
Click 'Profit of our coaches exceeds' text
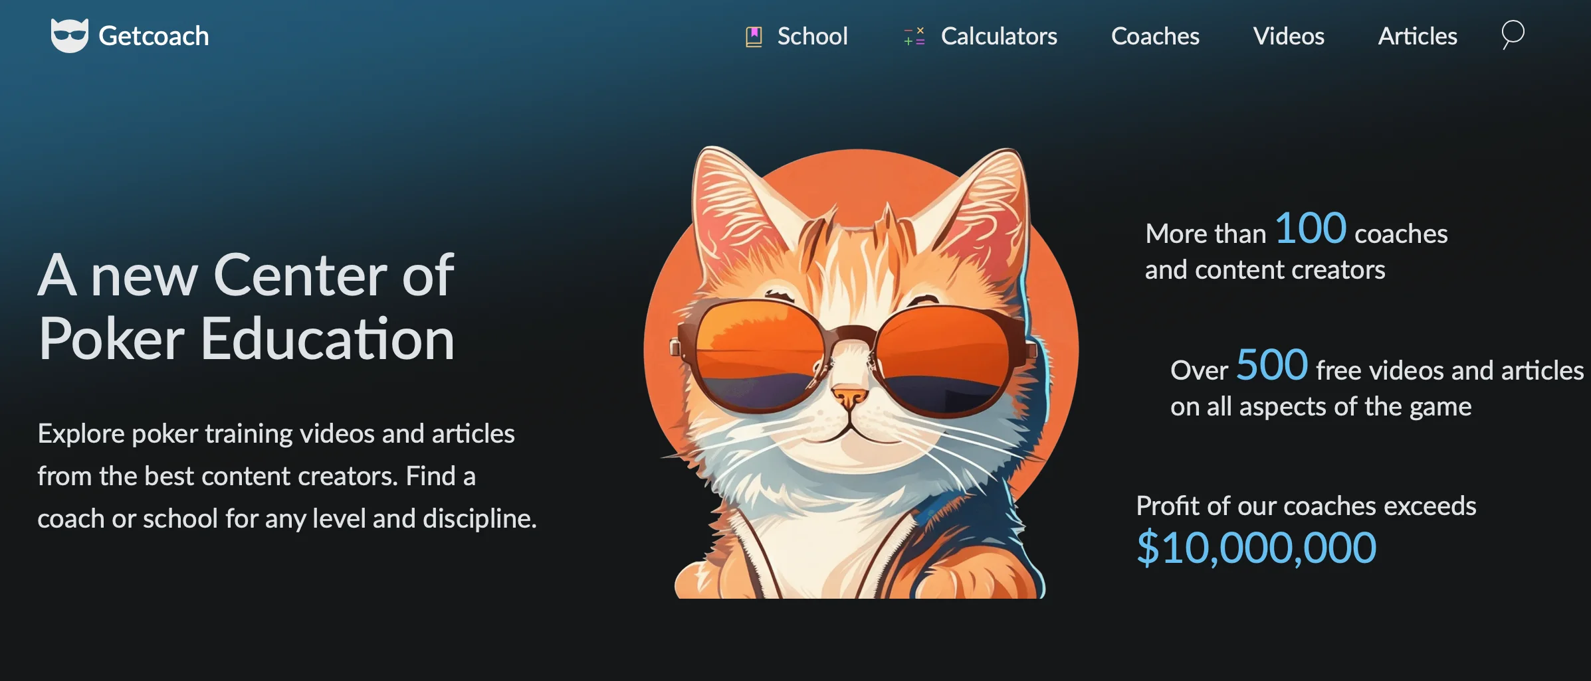(1306, 506)
